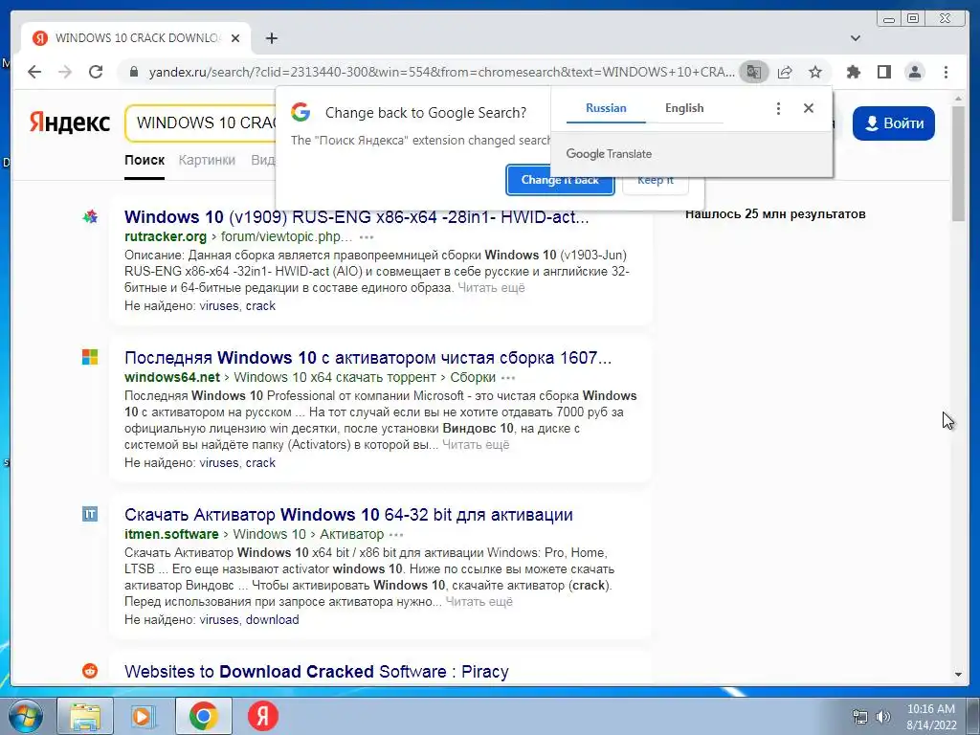Screen dimensions: 980x735
Task: Open the Windows Start menu
Action: 26,716
